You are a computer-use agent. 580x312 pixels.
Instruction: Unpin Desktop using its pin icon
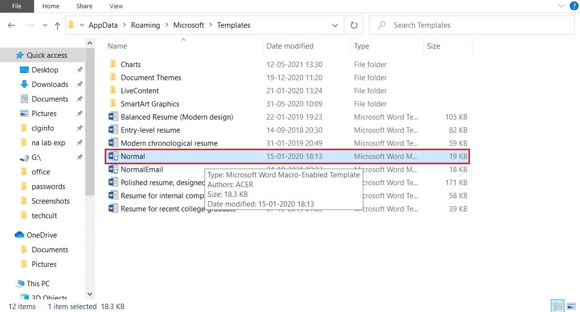point(79,70)
